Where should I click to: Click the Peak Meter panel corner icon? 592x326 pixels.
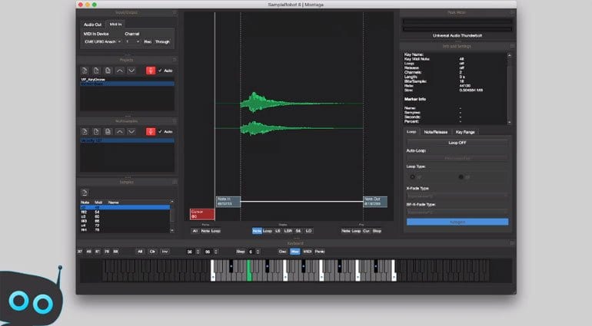coord(512,12)
